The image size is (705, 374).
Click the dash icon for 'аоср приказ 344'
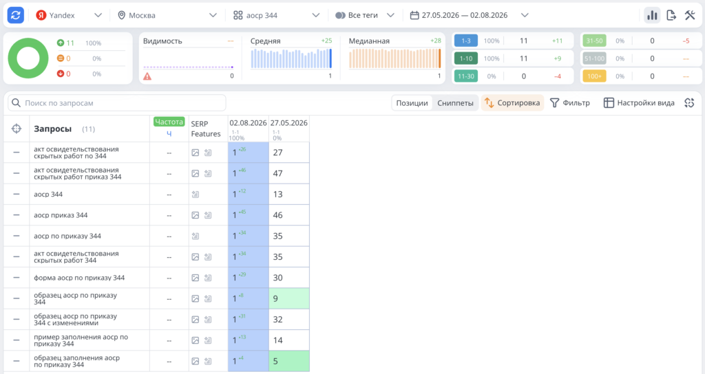pos(17,215)
